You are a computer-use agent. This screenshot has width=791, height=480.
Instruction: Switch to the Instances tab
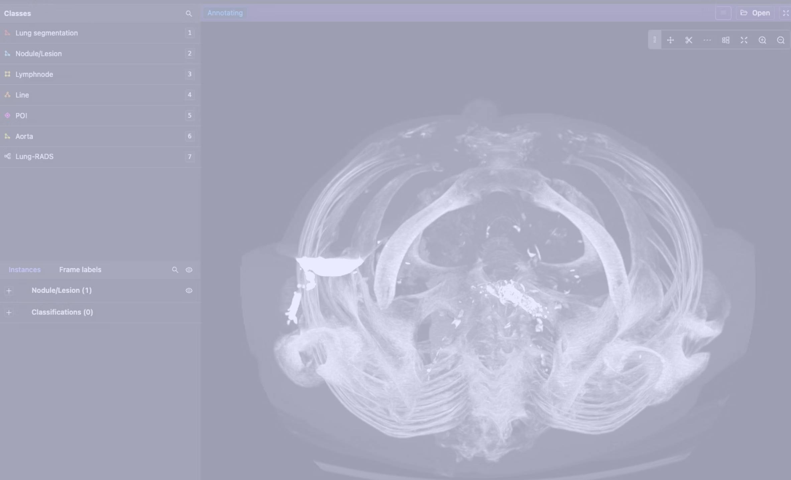[x=24, y=270]
